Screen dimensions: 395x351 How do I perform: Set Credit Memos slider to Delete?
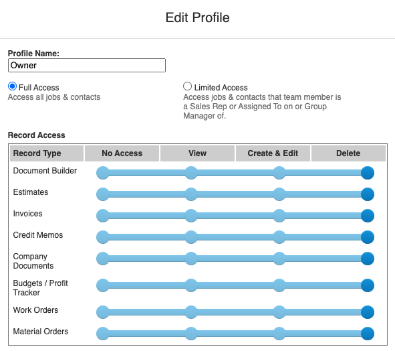click(x=368, y=237)
